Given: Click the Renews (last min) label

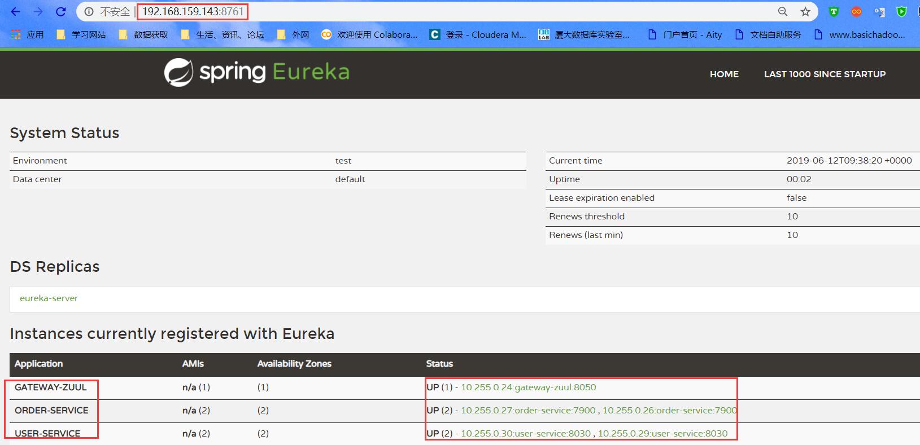Looking at the screenshot, I should pyautogui.click(x=586, y=235).
